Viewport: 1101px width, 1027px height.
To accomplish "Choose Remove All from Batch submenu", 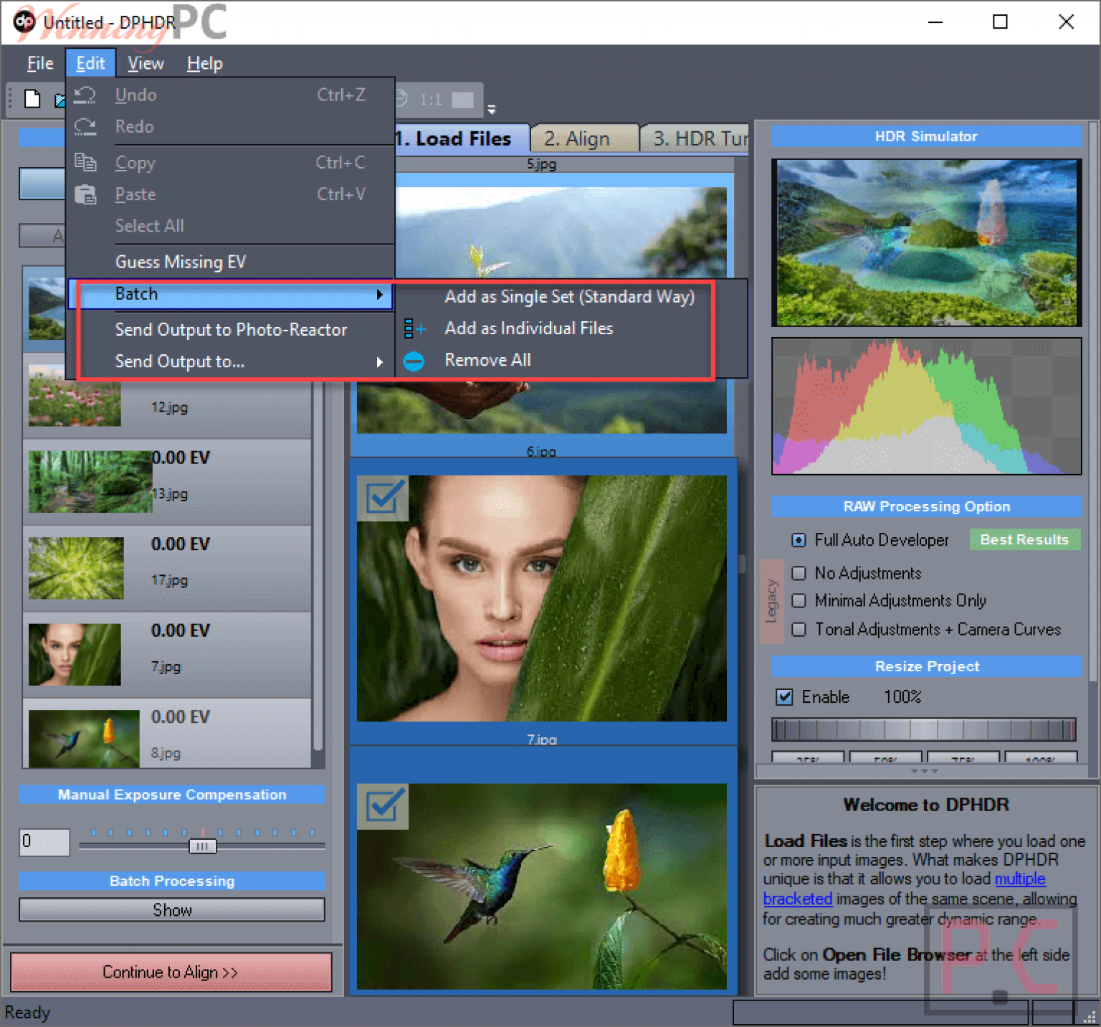I will [571, 360].
